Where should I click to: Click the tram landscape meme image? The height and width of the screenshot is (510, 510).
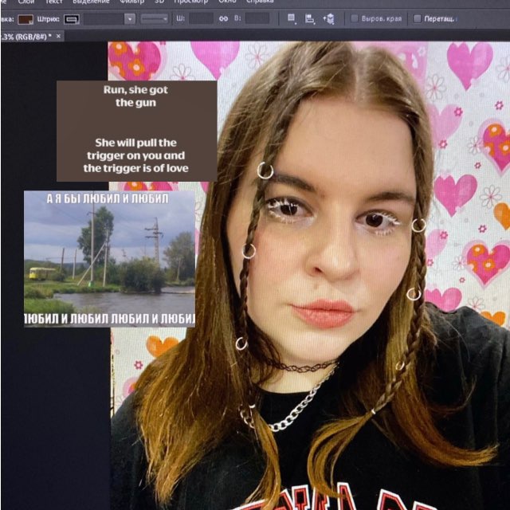(x=109, y=258)
